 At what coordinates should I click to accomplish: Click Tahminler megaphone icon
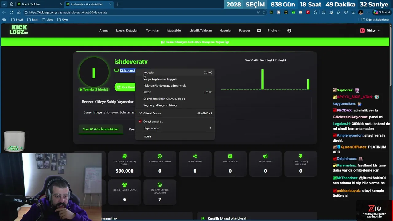(x=265, y=156)
